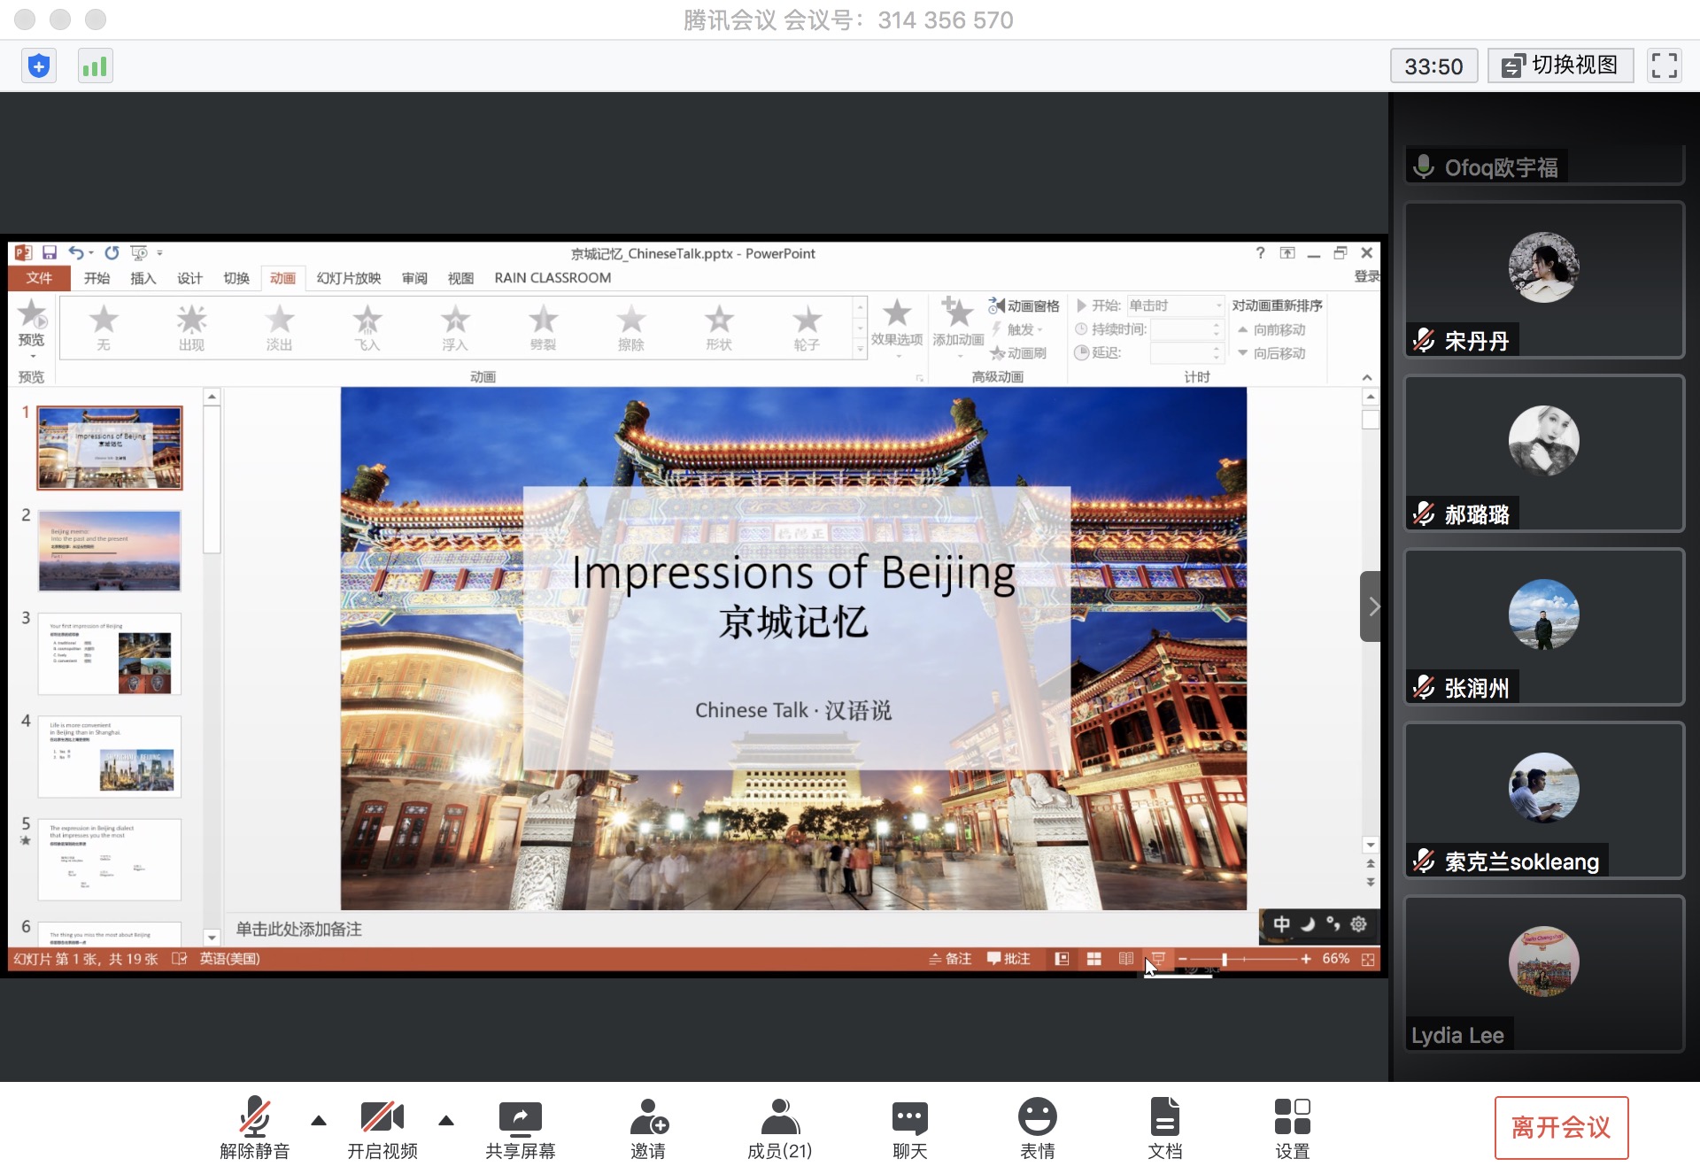Click 幻灯片放映 ribbon tab
The image size is (1700, 1174).
point(349,278)
